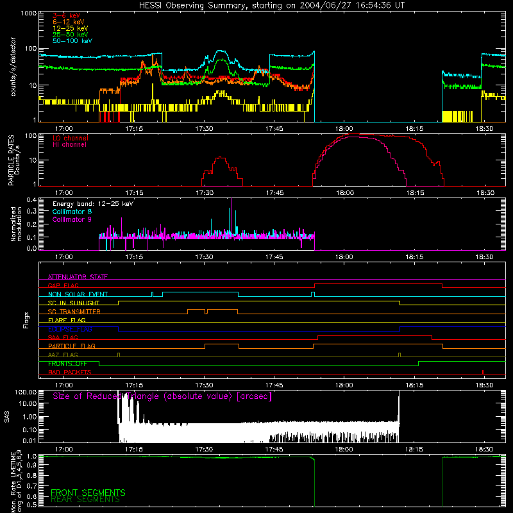This screenshot has height=513, width=513.
Task: Click the HESSI Observing Summary title text
Action: tap(271, 6)
